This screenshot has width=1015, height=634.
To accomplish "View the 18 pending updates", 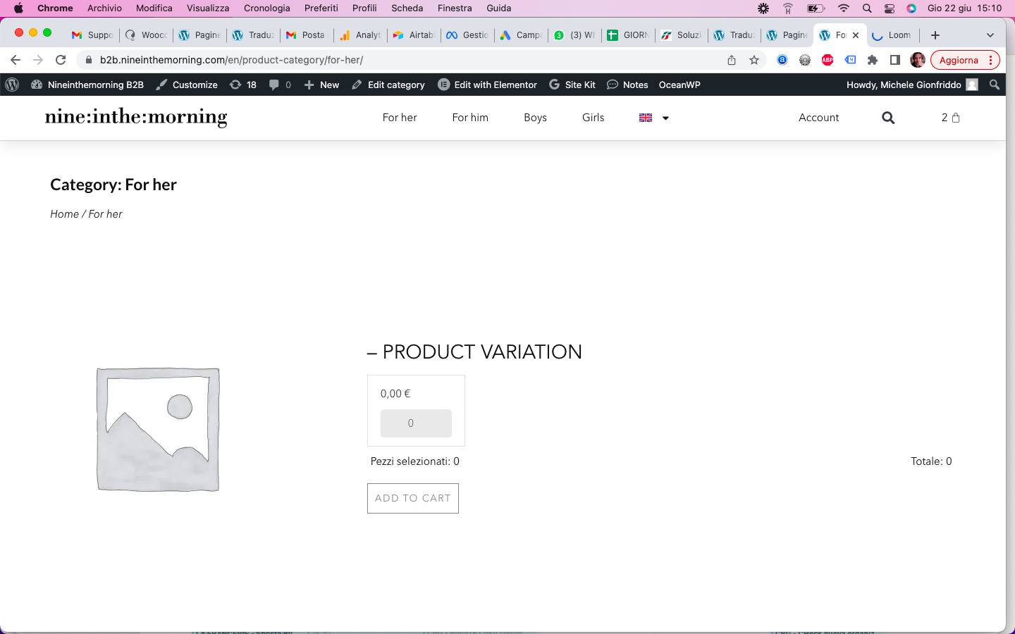I will coord(243,85).
